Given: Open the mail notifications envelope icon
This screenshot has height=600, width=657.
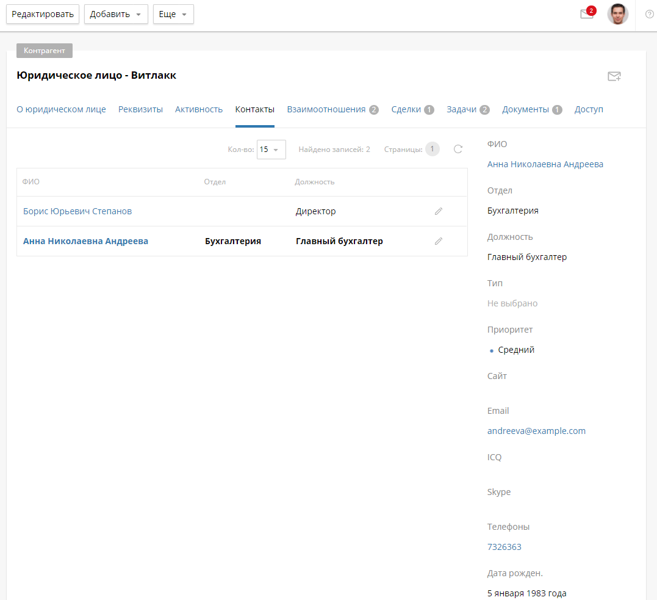Looking at the screenshot, I should pyautogui.click(x=587, y=15).
